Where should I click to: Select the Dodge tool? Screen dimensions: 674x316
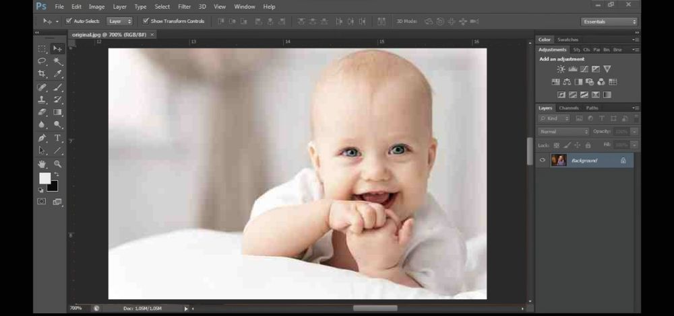pos(57,125)
